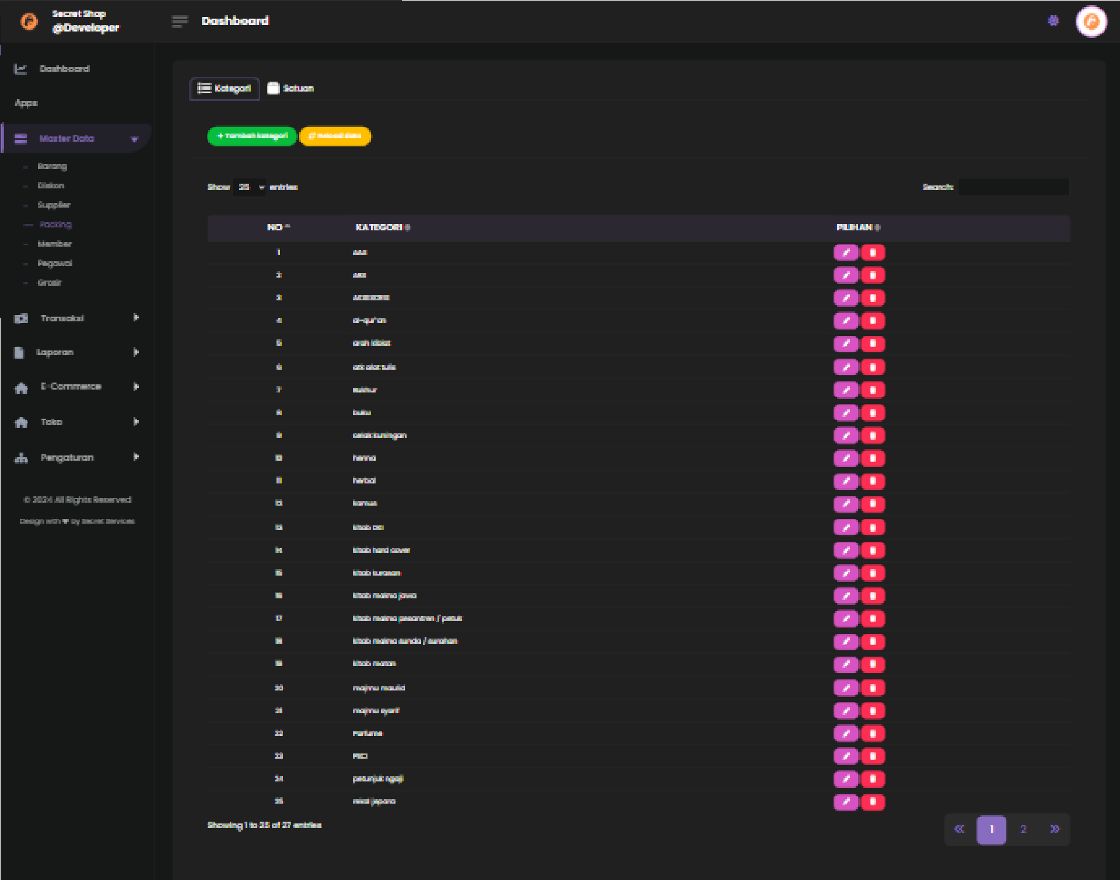Click the user avatar in top right
1120x880 pixels.
1091,22
